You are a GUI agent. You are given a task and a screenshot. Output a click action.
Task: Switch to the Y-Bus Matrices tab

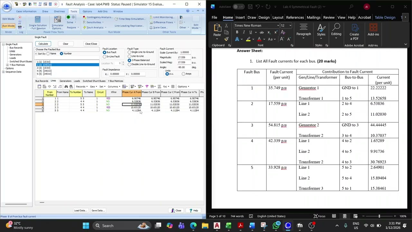[x=115, y=81]
